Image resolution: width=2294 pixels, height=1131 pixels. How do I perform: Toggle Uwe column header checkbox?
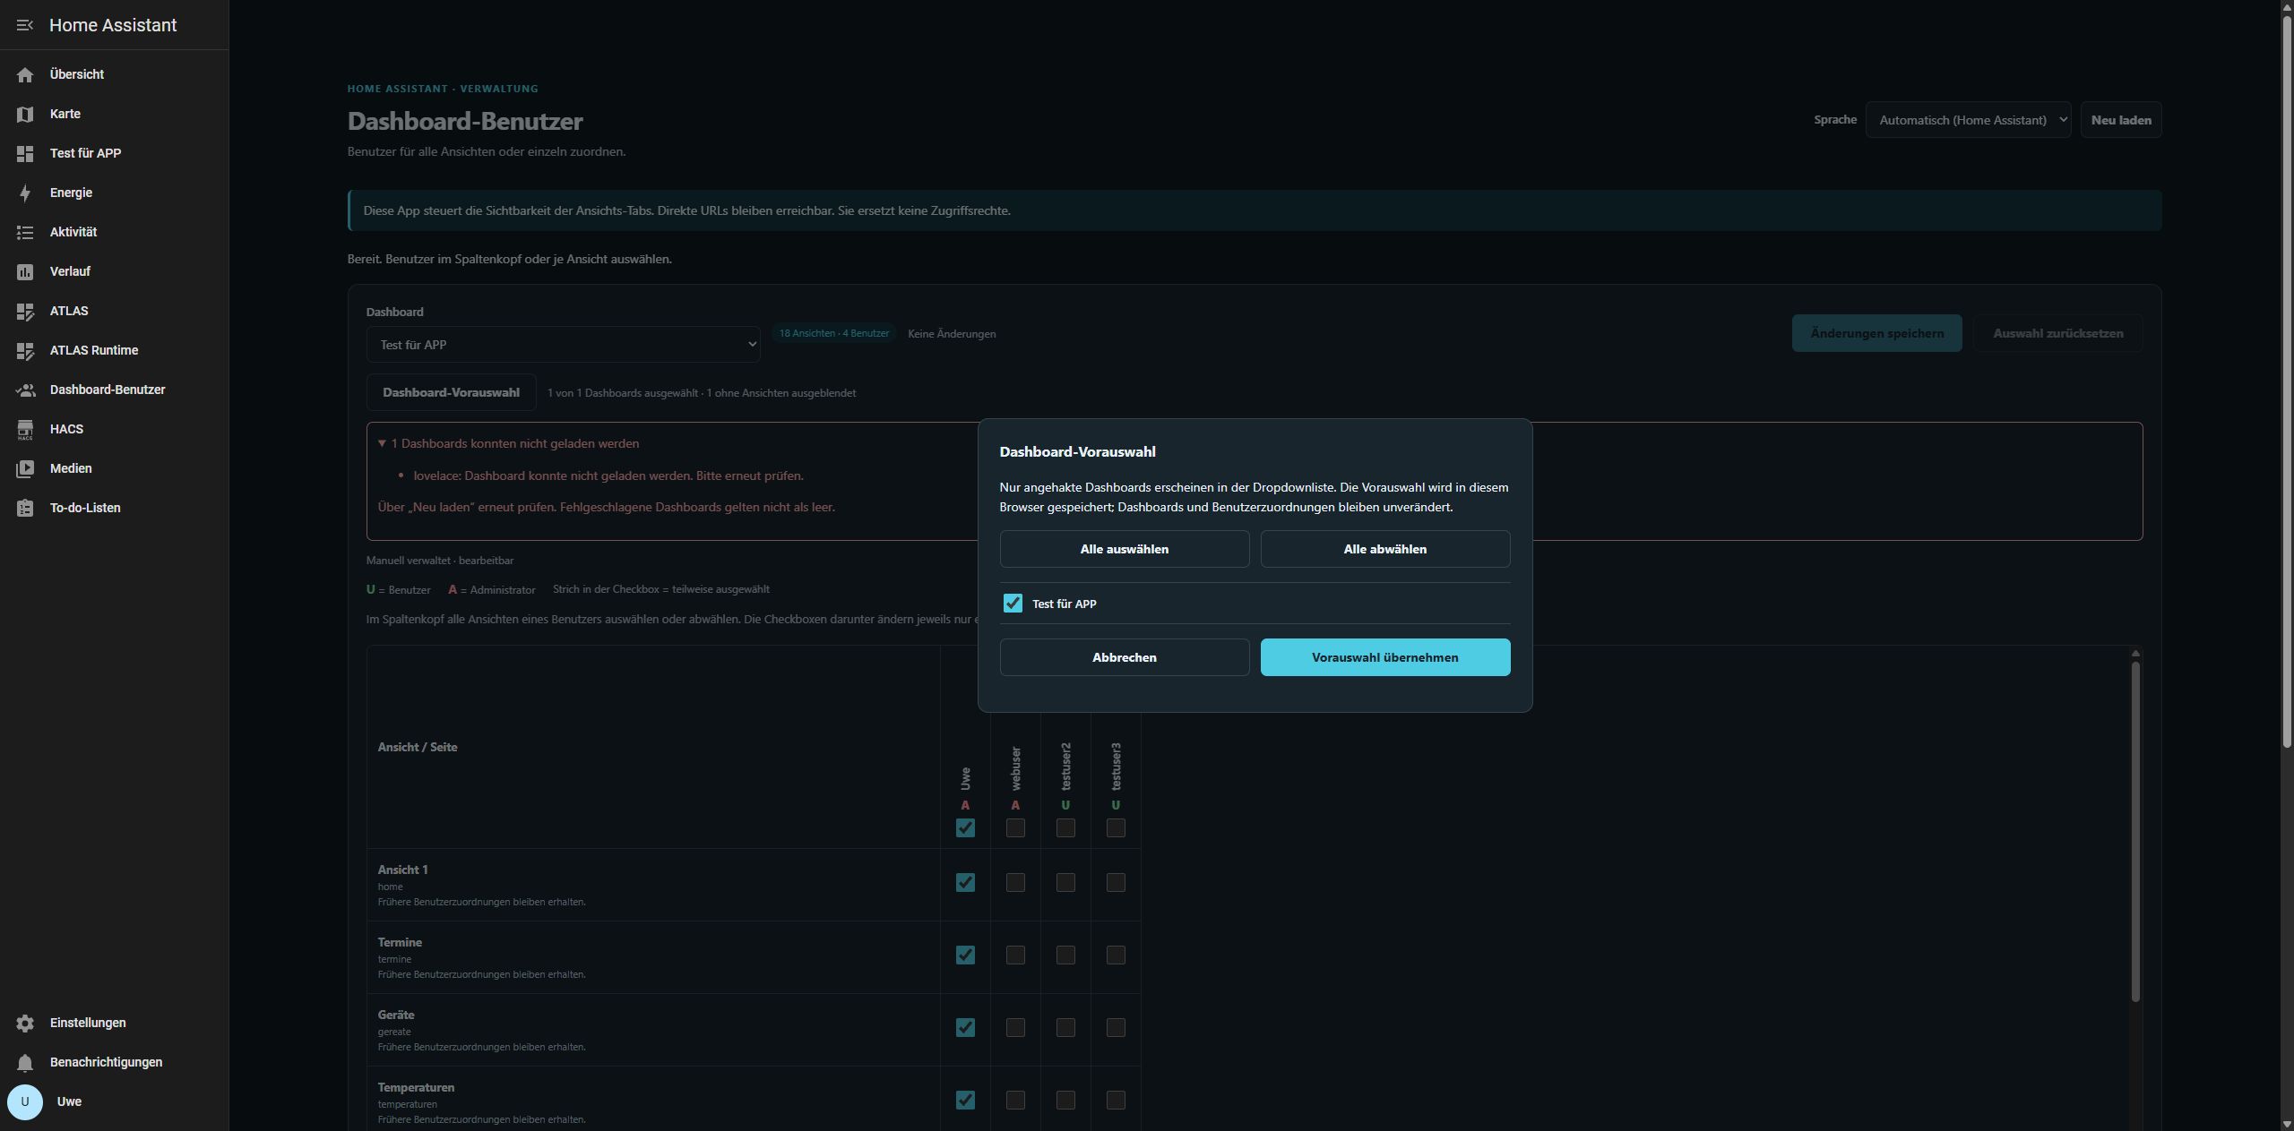click(x=965, y=828)
